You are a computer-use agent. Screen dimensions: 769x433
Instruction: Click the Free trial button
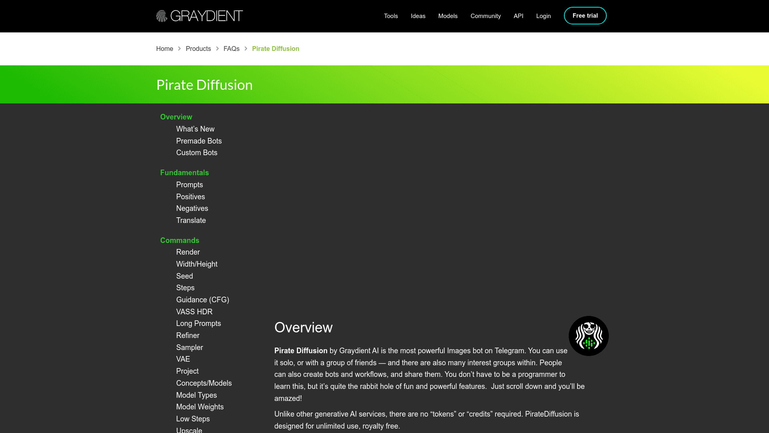(585, 16)
